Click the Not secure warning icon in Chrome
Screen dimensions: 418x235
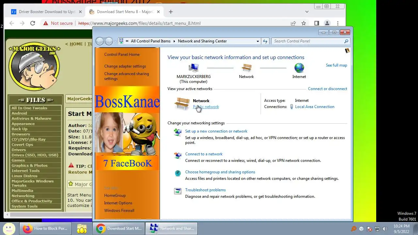(x=46, y=23)
